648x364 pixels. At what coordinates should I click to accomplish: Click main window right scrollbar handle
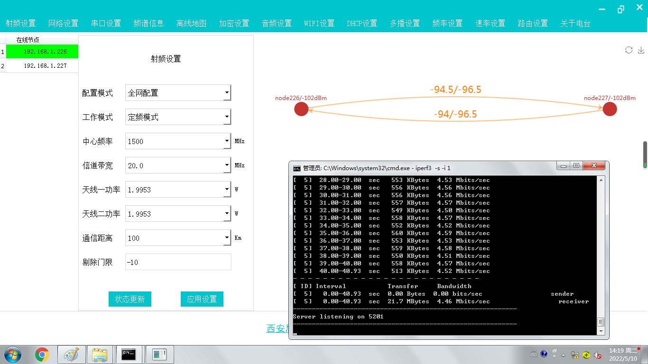click(645, 155)
